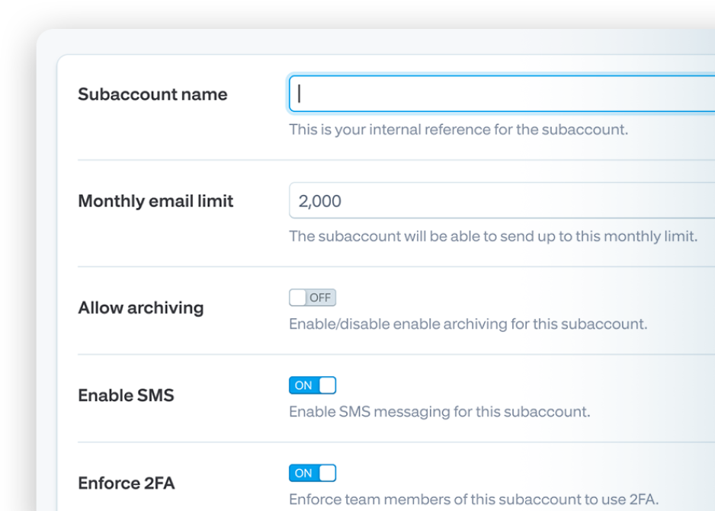Screen dimensions: 715x511
Task: Click the "Subaccount name" field label
Action: (x=152, y=94)
